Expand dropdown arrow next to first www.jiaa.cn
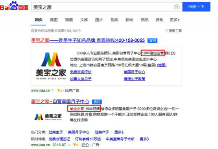This screenshot has height=149, width=218. [53, 90]
